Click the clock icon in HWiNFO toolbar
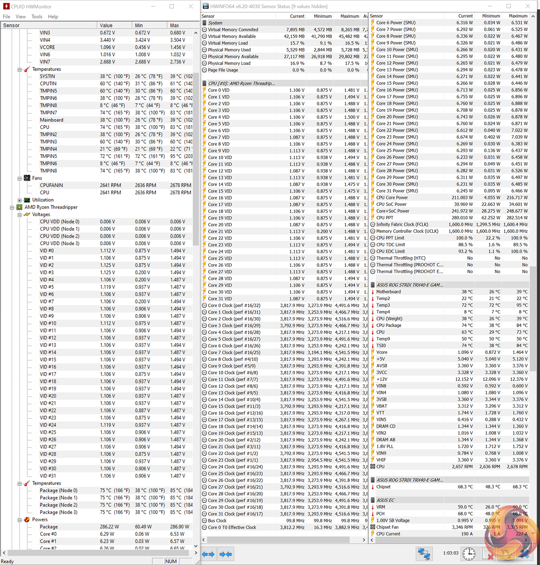 (x=469, y=554)
